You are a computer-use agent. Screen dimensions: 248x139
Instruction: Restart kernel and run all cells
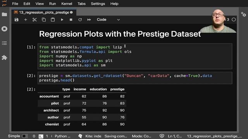pyautogui.click(x=89, y=20)
